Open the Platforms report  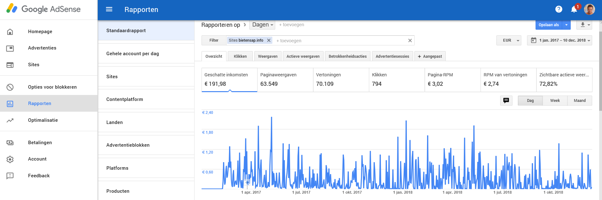coord(146,168)
